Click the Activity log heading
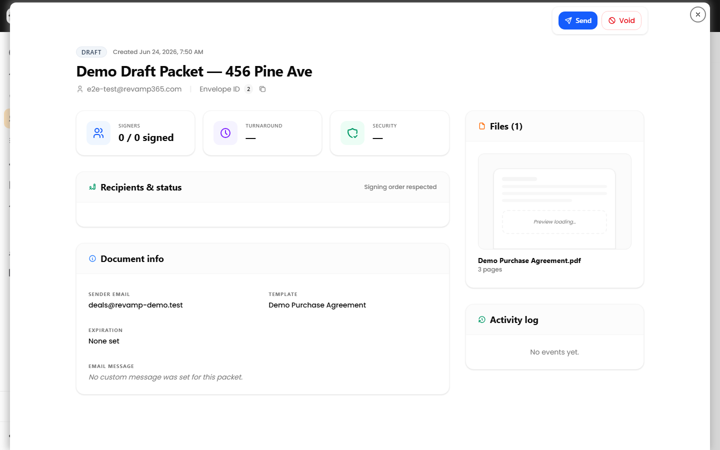 514,320
